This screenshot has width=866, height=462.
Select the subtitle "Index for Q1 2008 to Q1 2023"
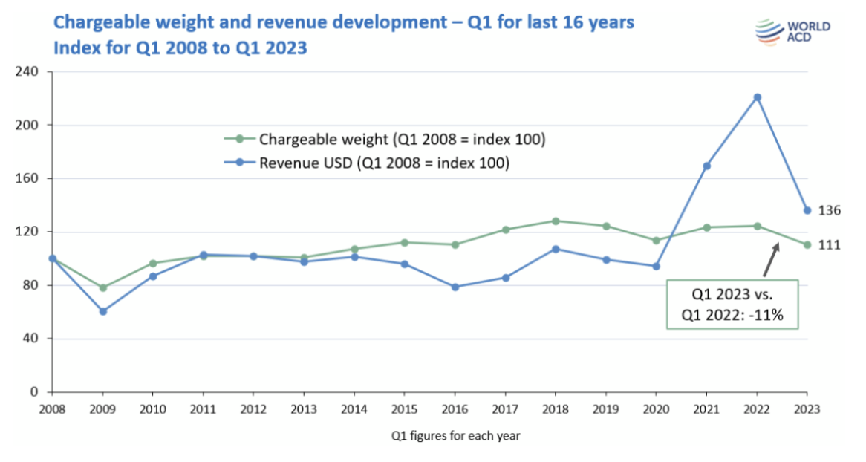tap(180, 48)
